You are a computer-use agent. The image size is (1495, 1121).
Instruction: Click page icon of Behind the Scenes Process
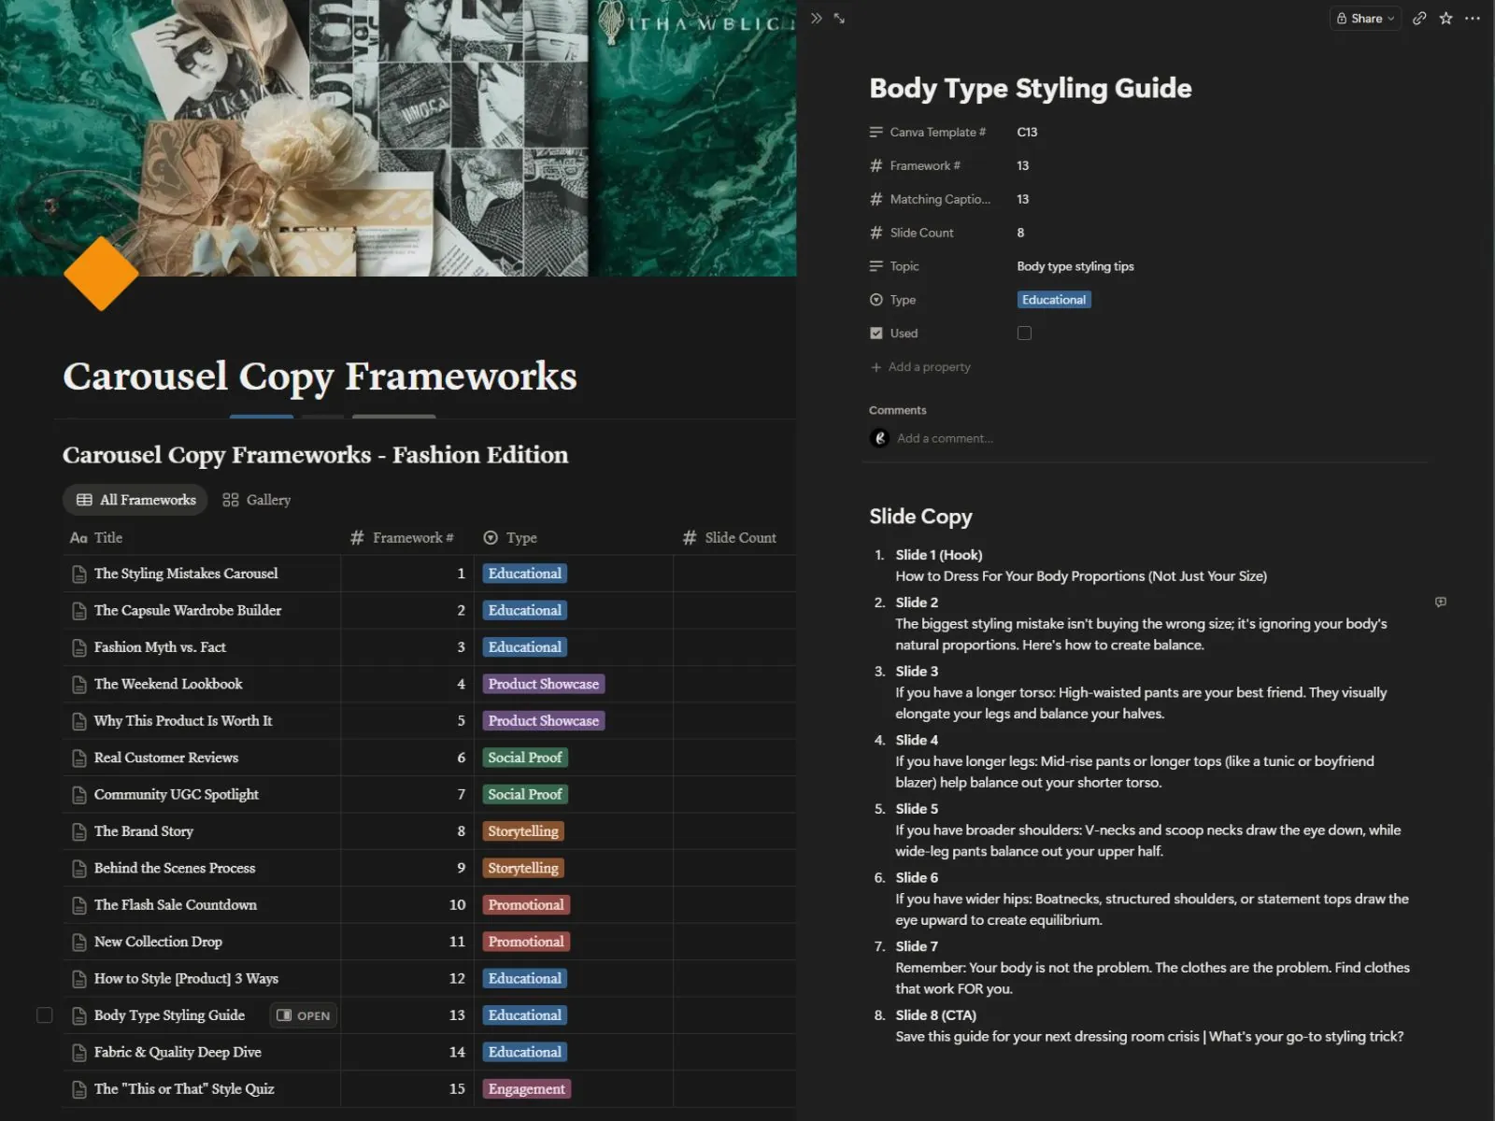point(79,869)
